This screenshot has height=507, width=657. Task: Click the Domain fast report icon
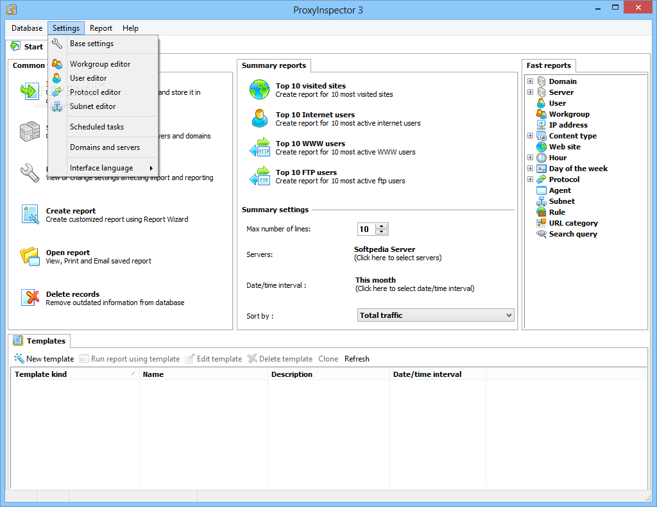pos(542,81)
